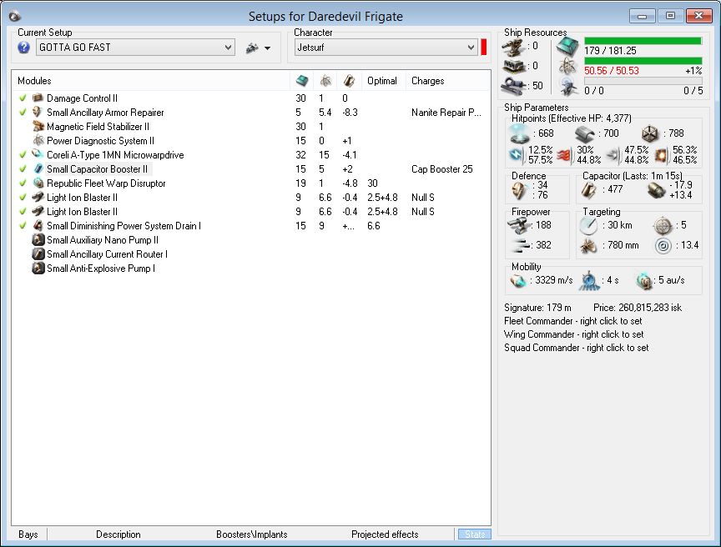Expand the ship icon dropdown arrow
The height and width of the screenshot is (547, 721).
point(267,48)
